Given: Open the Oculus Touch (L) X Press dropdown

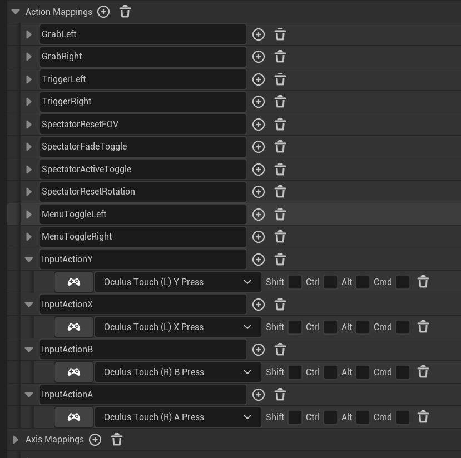Looking at the screenshot, I should 178,327.
